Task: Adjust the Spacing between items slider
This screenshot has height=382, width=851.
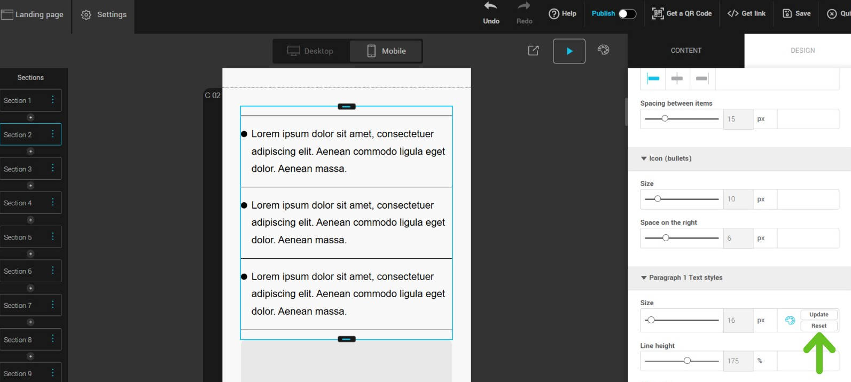Action: coord(665,118)
